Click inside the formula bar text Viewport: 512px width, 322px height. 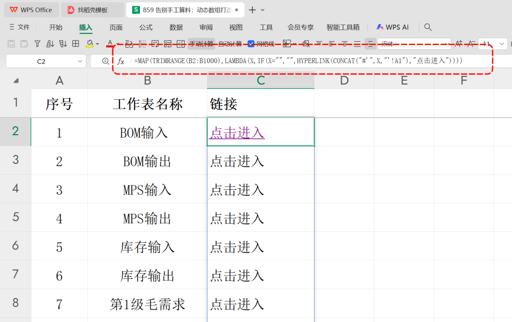[x=298, y=61]
